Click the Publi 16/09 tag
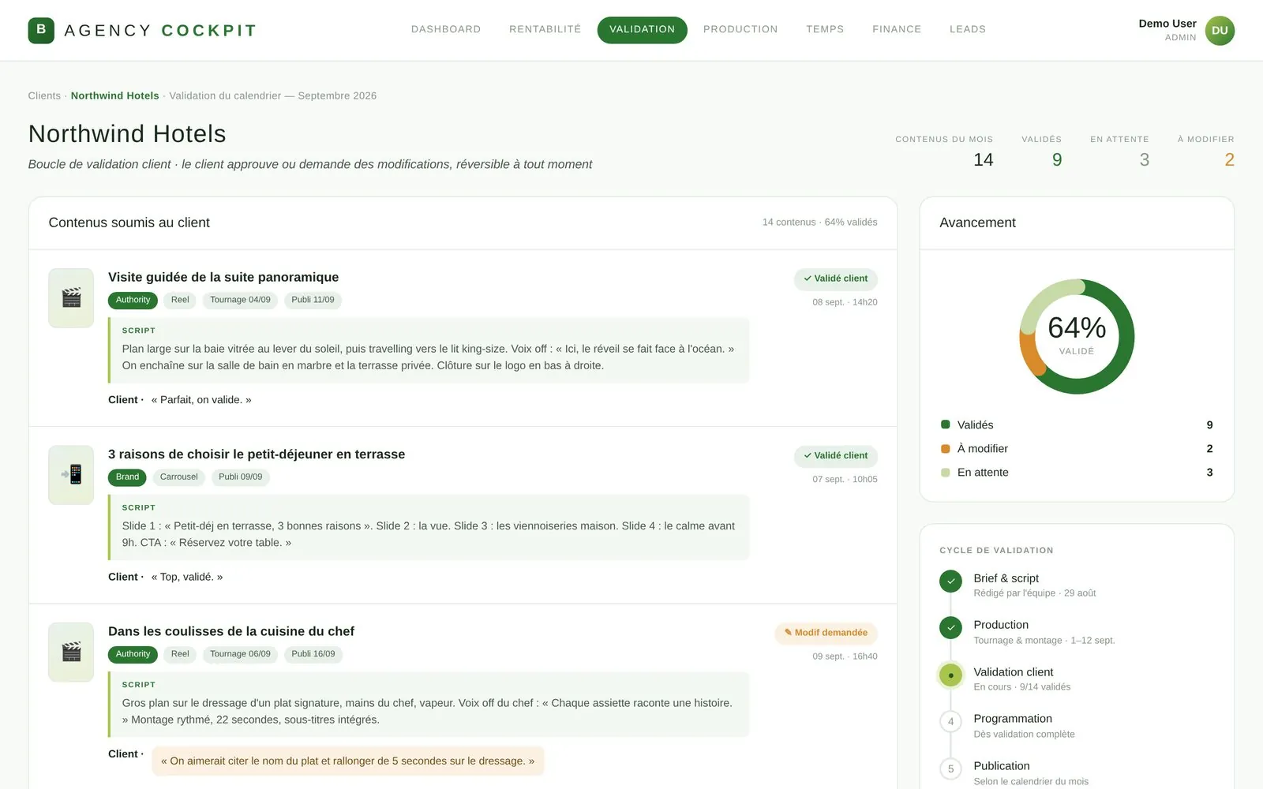Screen dimensions: 1263x789 coord(313,654)
